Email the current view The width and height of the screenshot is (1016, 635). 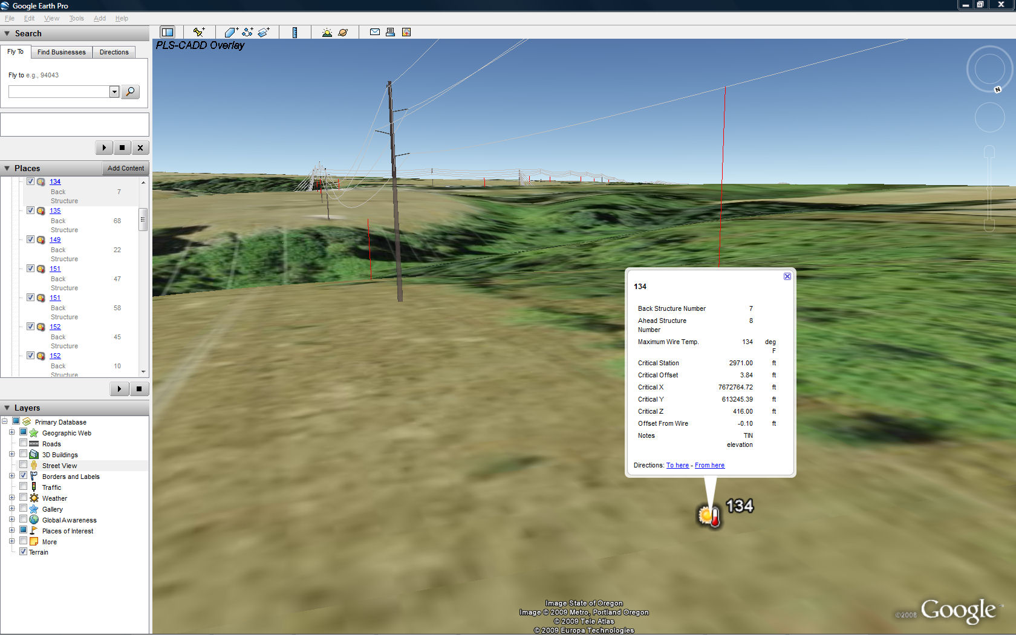(x=375, y=32)
